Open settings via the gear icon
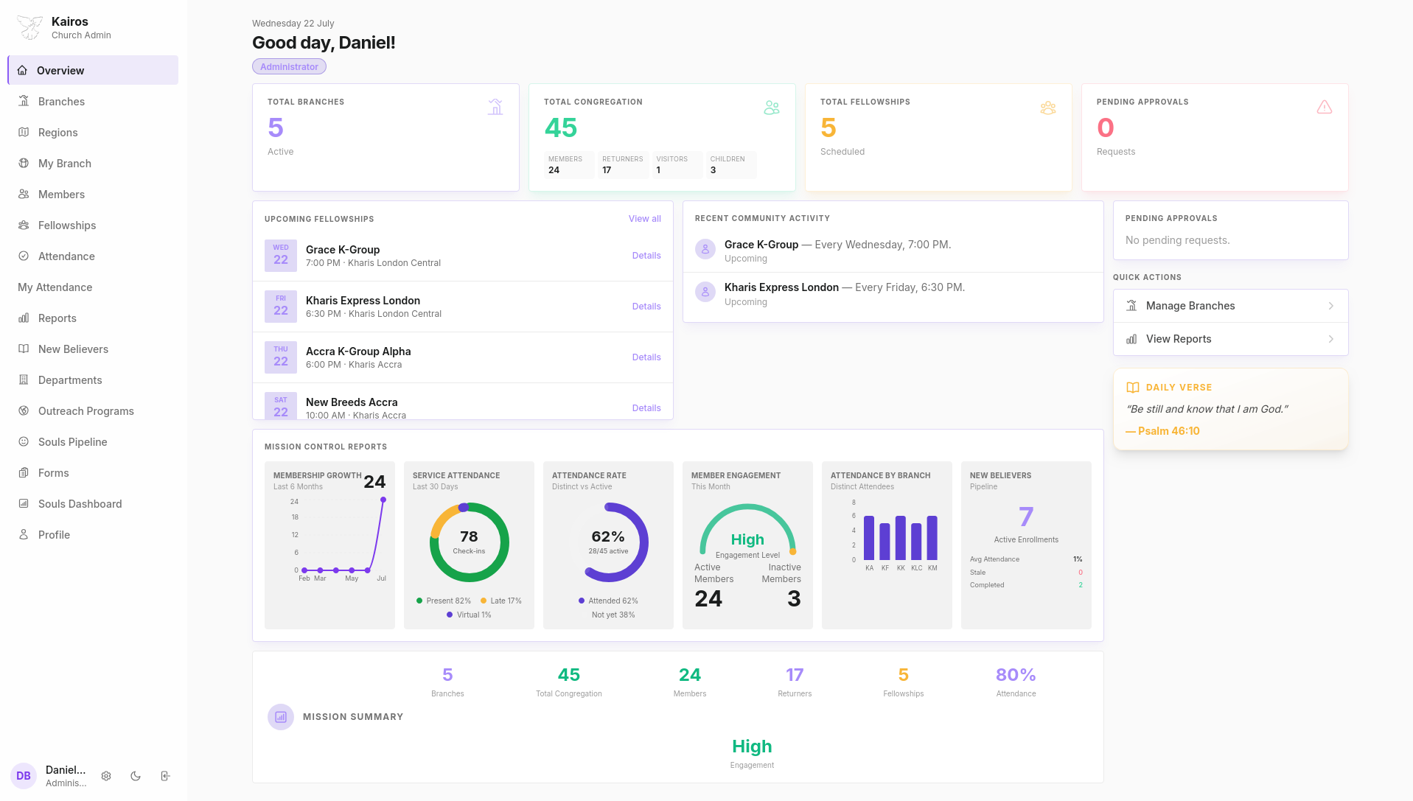This screenshot has height=801, width=1413. coord(106,776)
